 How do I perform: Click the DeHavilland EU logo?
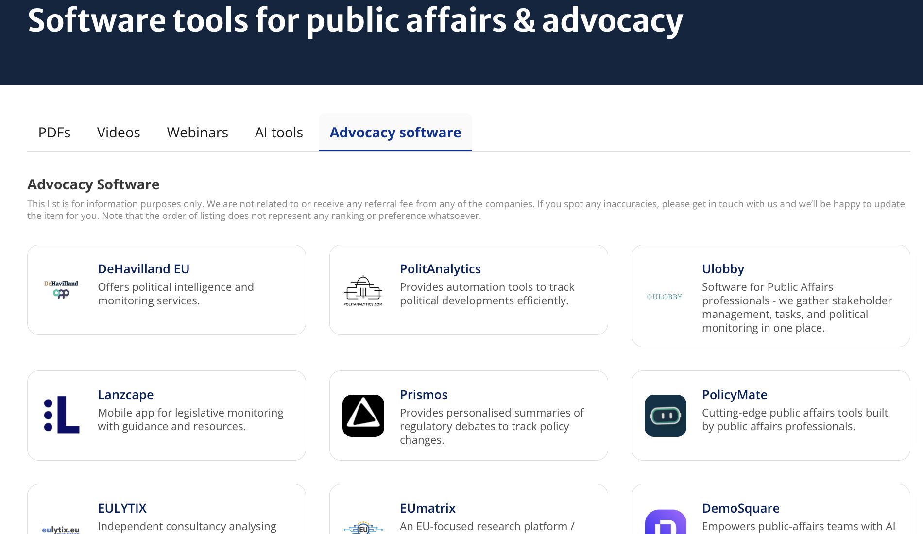click(61, 289)
